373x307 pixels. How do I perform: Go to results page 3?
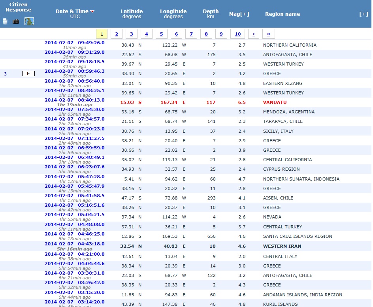click(x=132, y=34)
